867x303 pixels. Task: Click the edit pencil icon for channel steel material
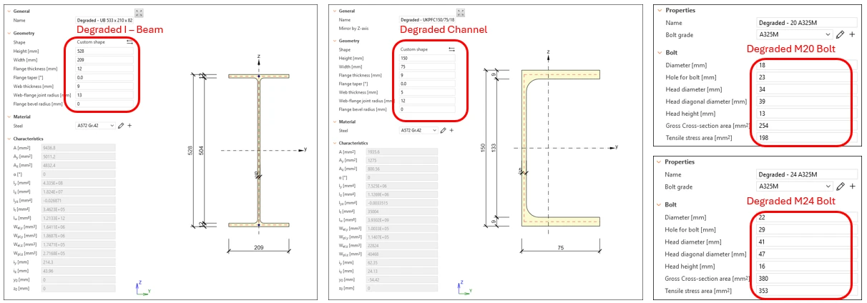pos(443,130)
